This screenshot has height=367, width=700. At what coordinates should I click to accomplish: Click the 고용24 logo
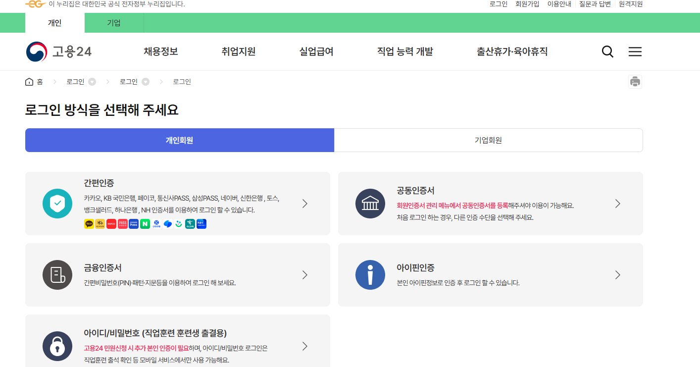58,51
